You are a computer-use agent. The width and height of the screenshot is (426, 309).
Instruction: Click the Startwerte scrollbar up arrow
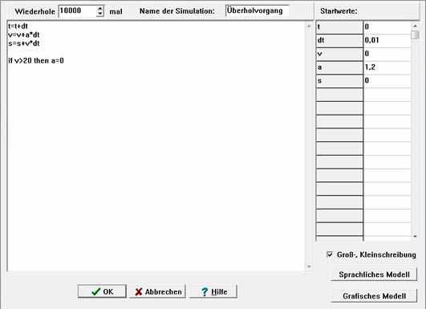(415, 26)
